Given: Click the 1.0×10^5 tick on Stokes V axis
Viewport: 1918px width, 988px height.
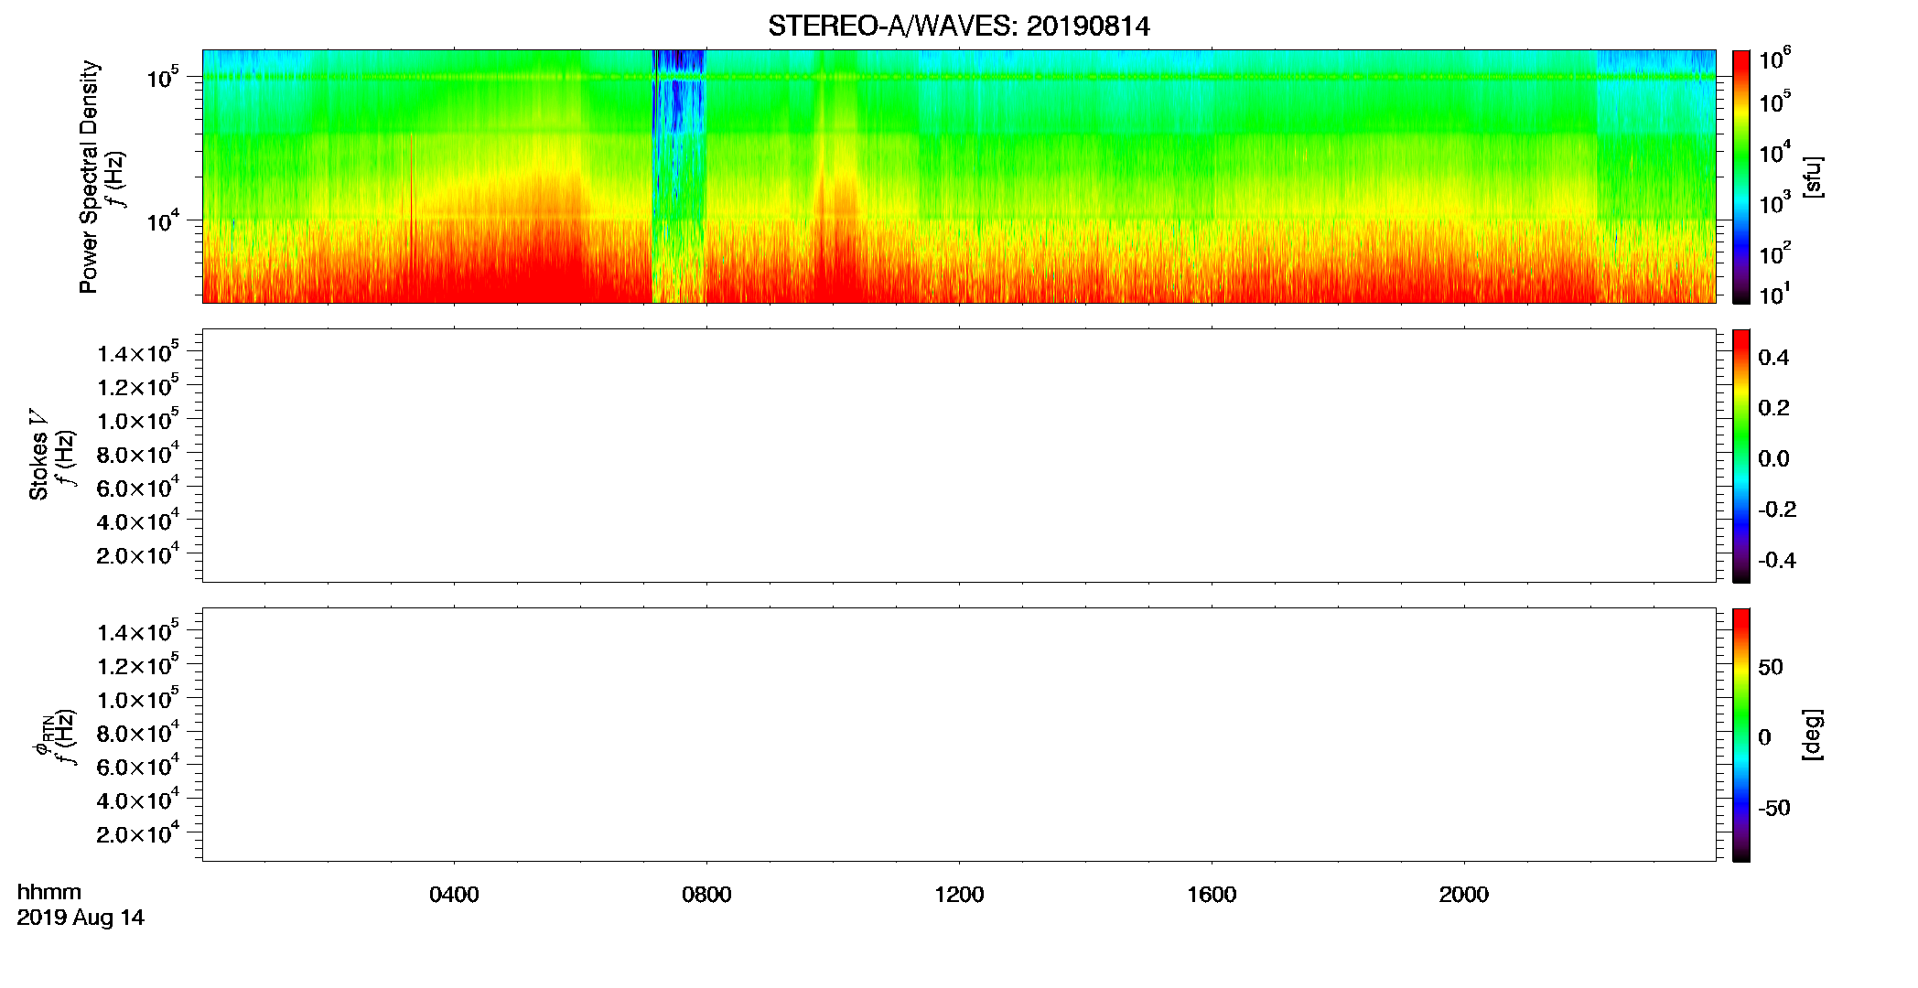Looking at the screenshot, I should pyautogui.click(x=138, y=420).
